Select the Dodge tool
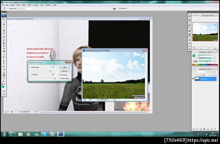220x144 pixels. click(x=4, y=57)
